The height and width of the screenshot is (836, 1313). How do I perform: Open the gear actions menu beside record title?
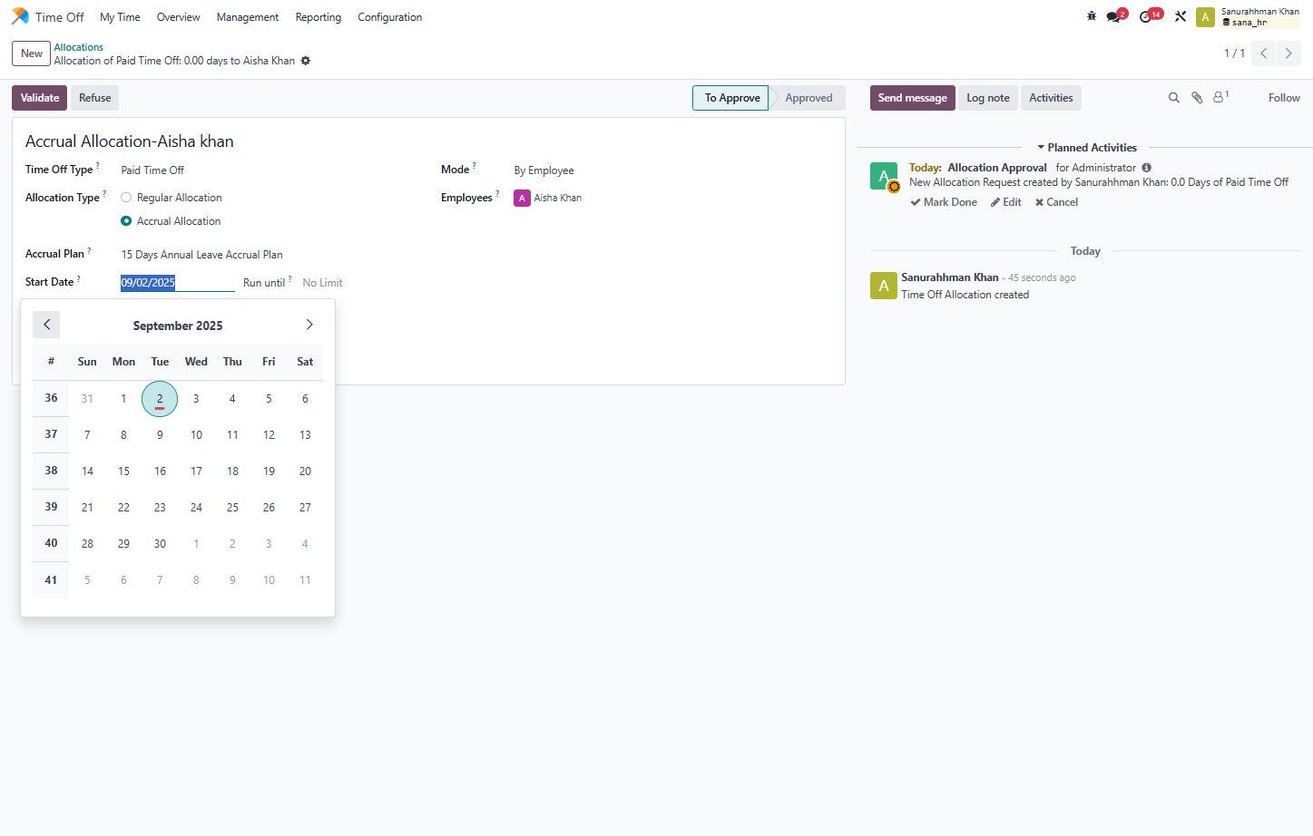(306, 61)
